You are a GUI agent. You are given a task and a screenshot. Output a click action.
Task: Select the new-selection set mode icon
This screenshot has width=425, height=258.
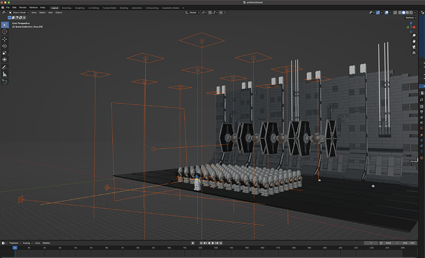(x=9, y=18)
